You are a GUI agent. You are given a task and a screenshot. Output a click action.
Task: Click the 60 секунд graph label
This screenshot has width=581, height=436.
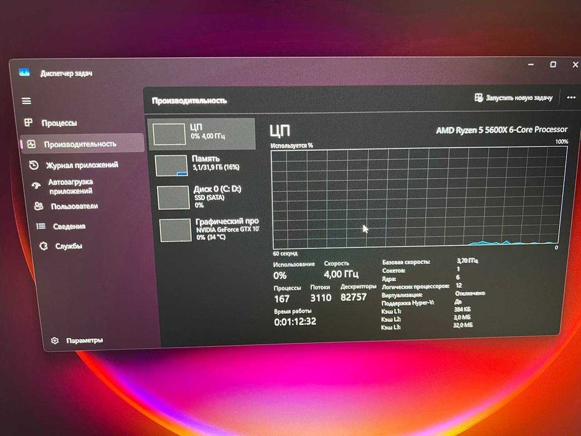[x=285, y=254]
